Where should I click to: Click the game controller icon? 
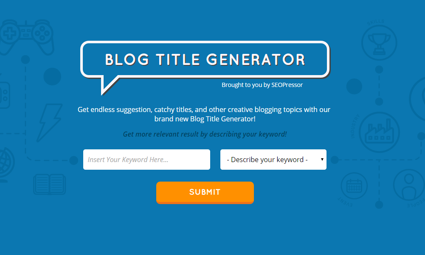pos(26,37)
